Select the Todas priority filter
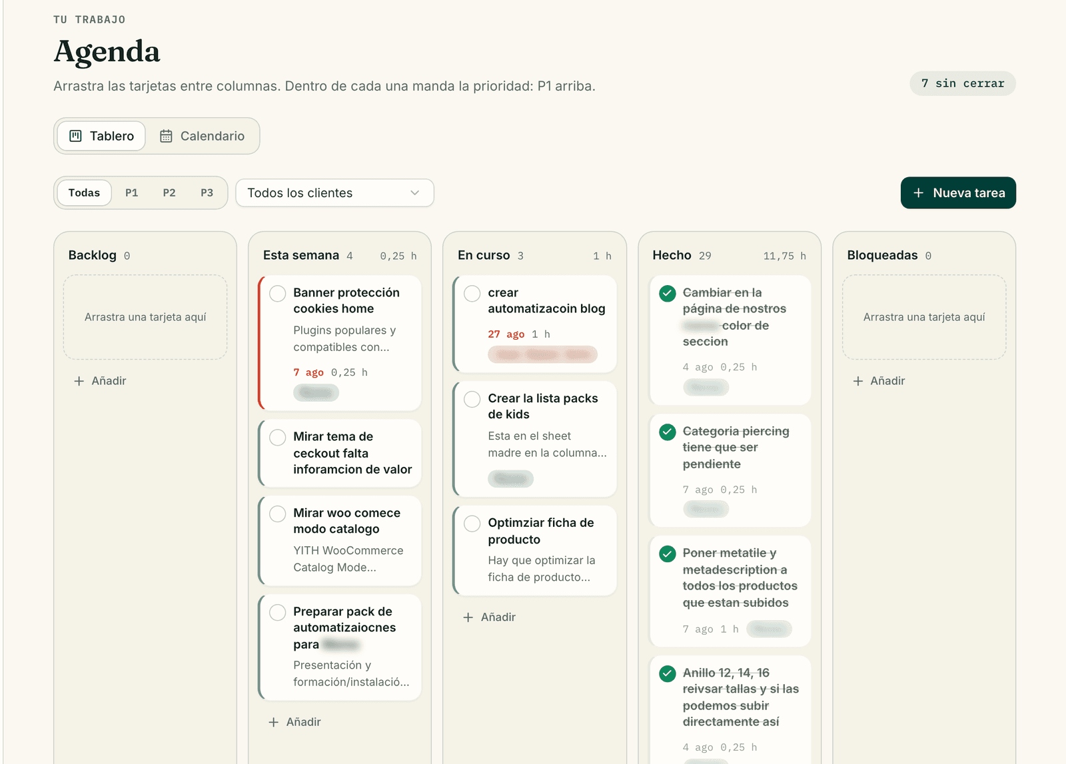1066x764 pixels. tap(84, 192)
